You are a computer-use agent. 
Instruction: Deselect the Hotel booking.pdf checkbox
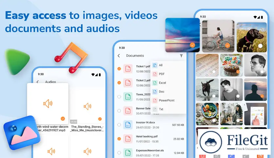[119, 139]
